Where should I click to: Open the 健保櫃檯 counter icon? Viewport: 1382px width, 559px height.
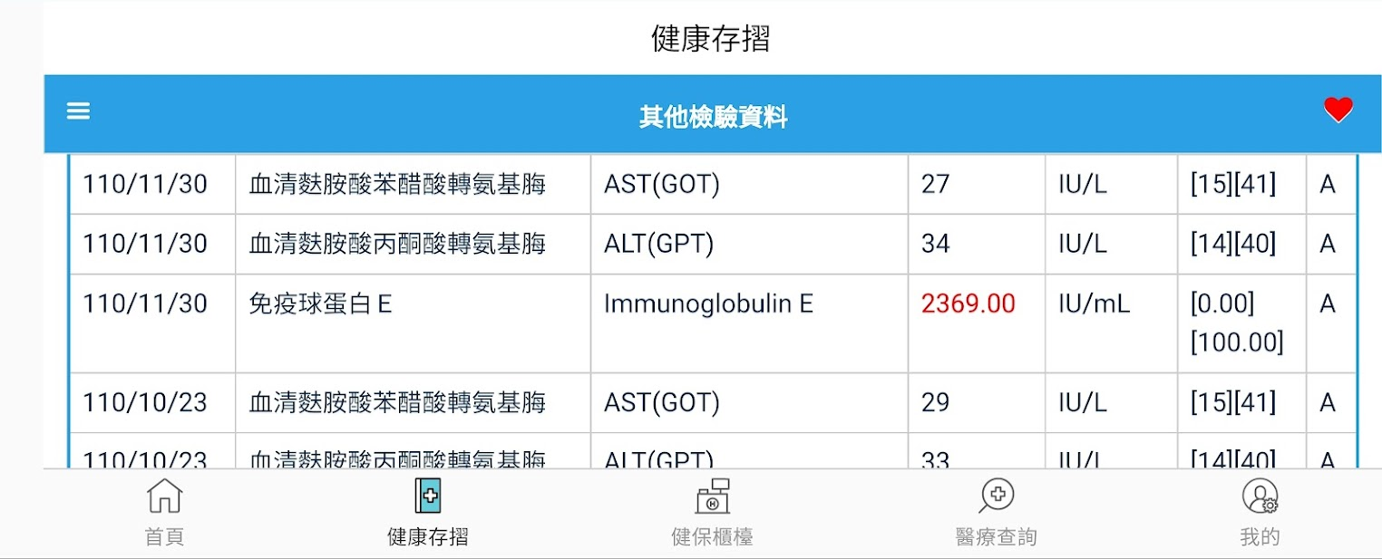point(712,496)
